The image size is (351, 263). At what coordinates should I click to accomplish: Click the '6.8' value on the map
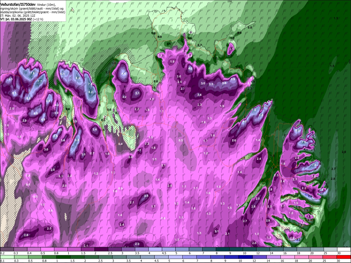pos(77,140)
